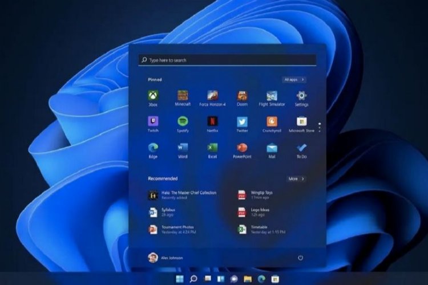Open Forza Horizon 4
Viewport: 428px width, 285px height.
[x=212, y=98]
